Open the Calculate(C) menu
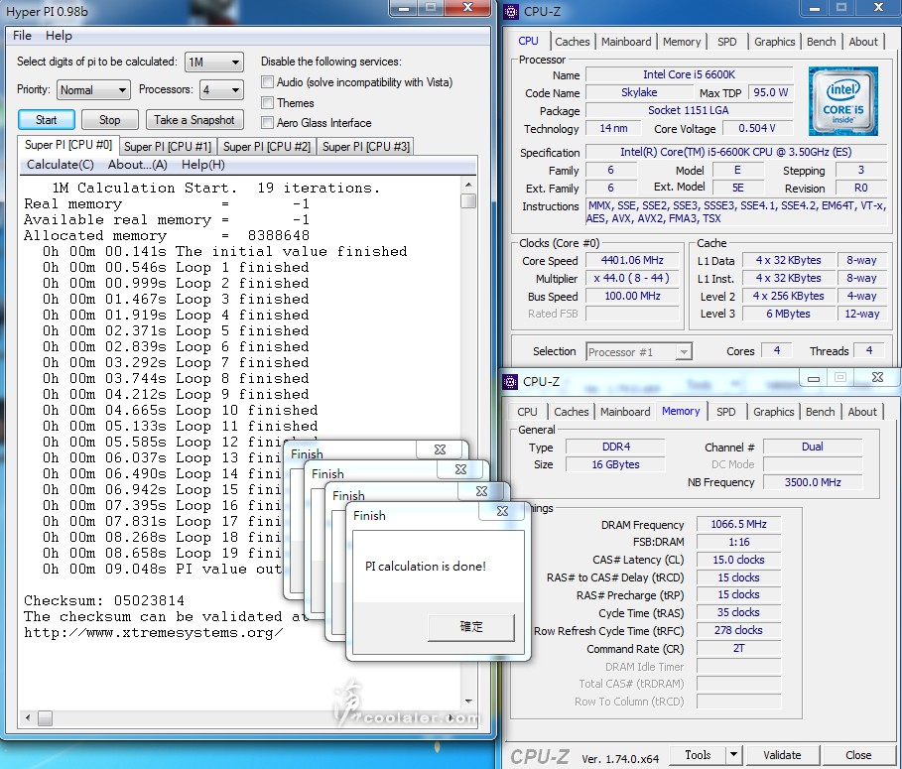Image resolution: width=902 pixels, height=769 pixels. click(60, 165)
